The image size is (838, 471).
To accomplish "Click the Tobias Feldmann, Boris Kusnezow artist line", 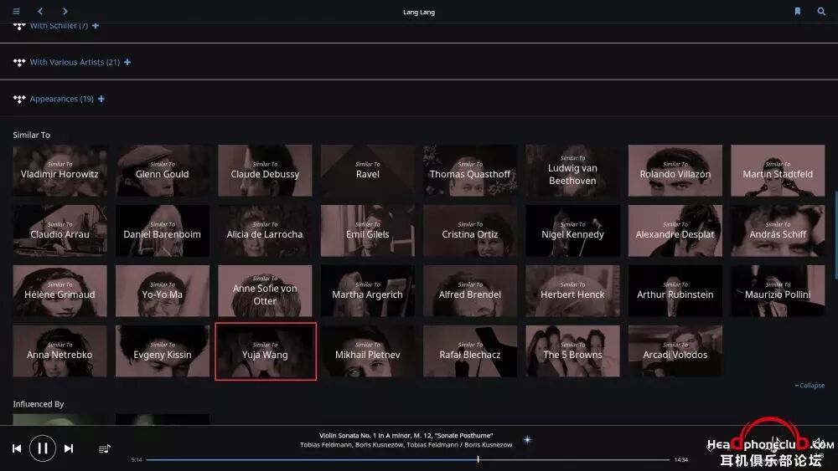I will 406,444.
